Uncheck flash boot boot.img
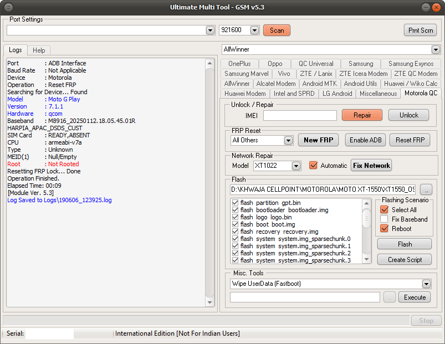This screenshot has height=344, width=445. pyautogui.click(x=235, y=224)
